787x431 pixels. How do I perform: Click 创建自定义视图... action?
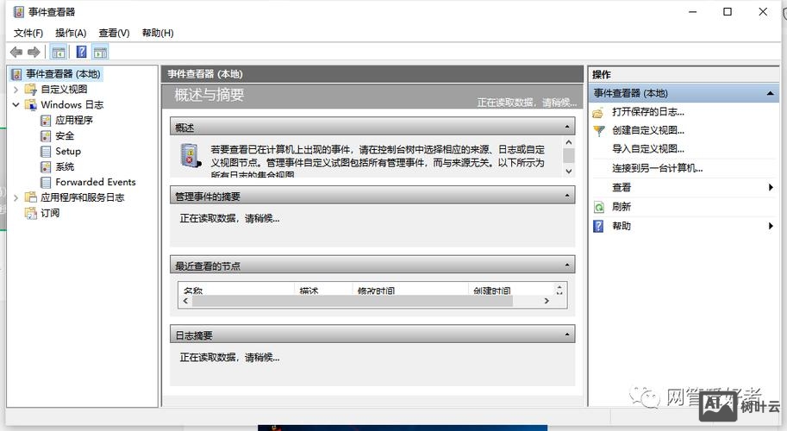pyautogui.click(x=648, y=130)
